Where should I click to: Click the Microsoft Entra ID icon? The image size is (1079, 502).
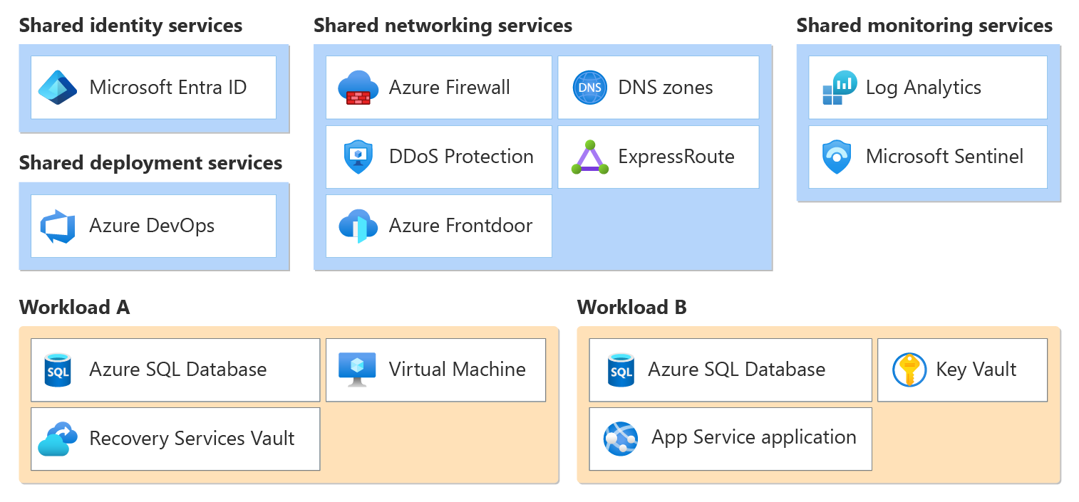[x=58, y=88]
